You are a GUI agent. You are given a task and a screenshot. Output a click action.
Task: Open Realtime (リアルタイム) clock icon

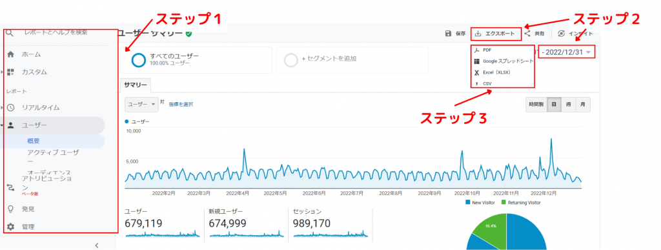(11, 107)
